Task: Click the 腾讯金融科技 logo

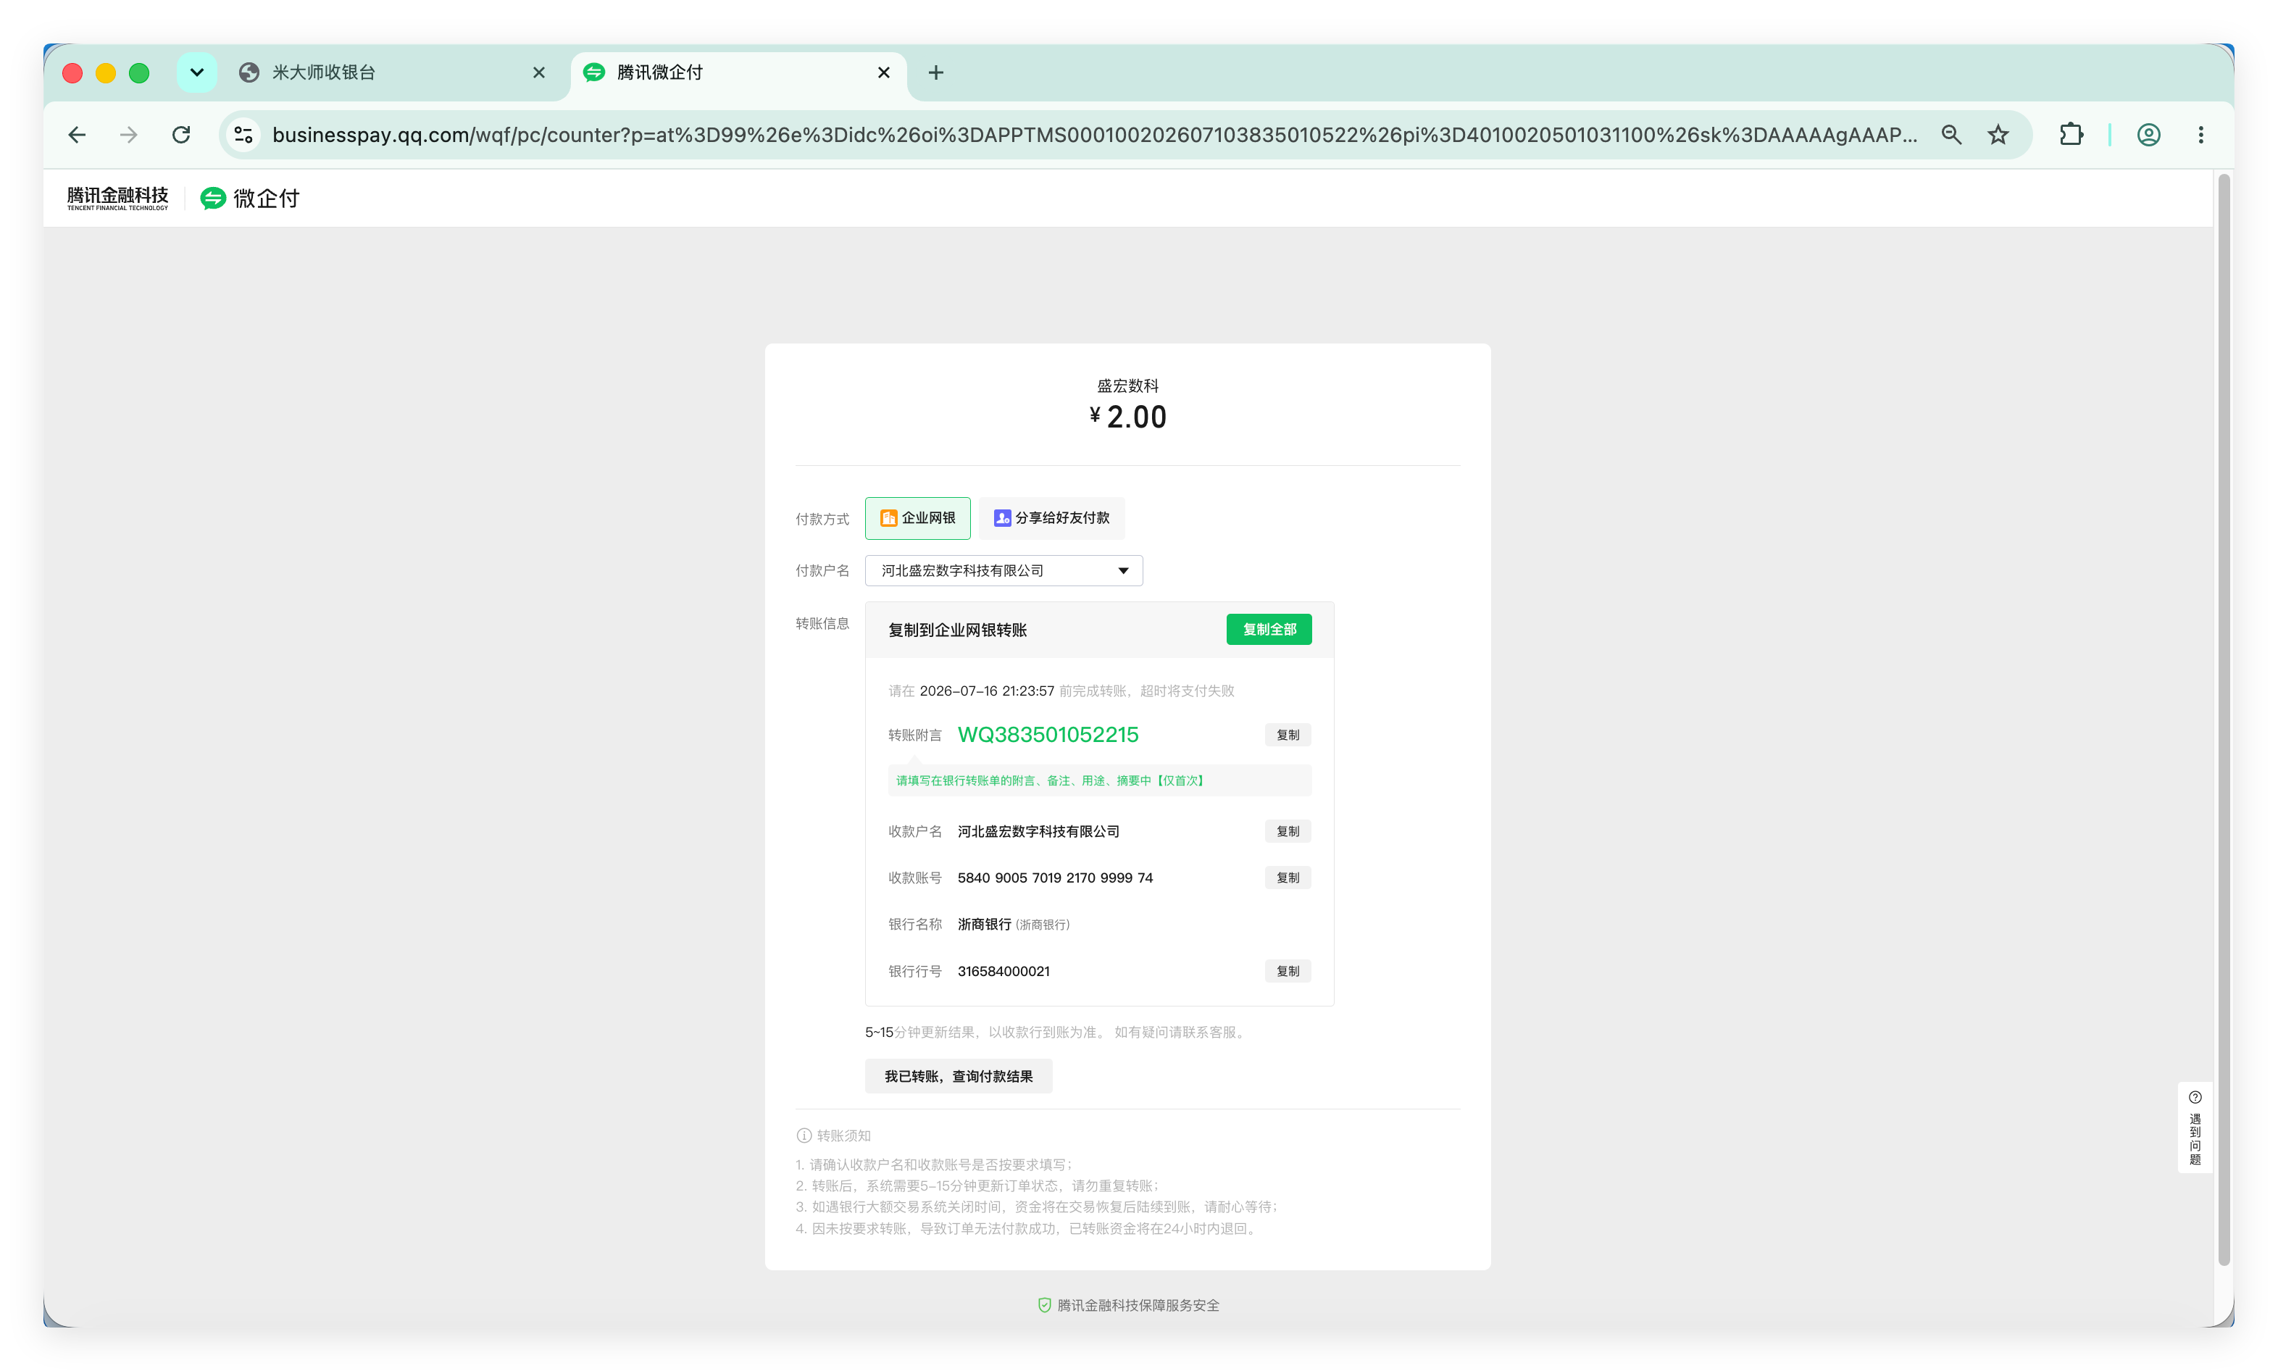Action: [117, 198]
